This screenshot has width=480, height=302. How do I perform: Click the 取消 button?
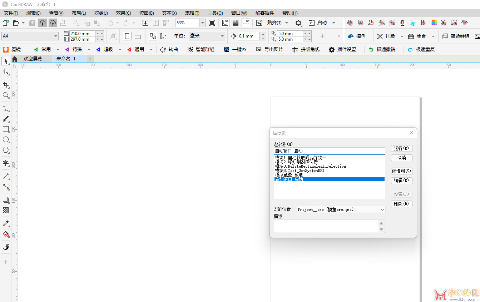click(401, 158)
